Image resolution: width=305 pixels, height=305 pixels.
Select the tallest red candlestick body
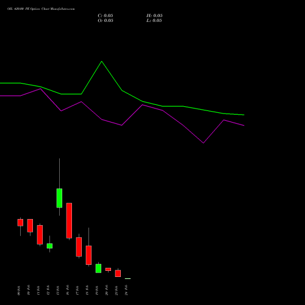coord(69,220)
